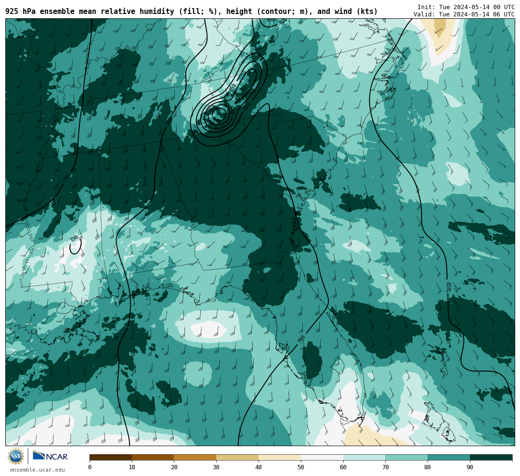Click the colorbar tick label 70
Viewport: 520px width, 476px height.
[x=385, y=467]
